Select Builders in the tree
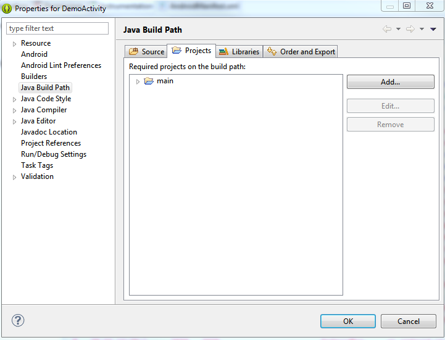 click(x=34, y=77)
